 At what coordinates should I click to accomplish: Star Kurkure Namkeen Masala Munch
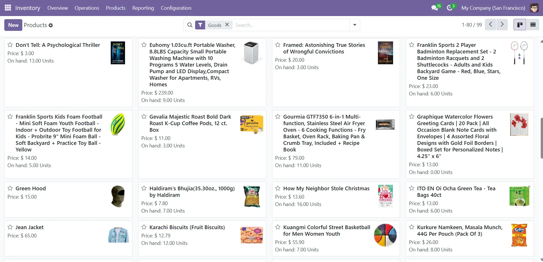point(412,227)
